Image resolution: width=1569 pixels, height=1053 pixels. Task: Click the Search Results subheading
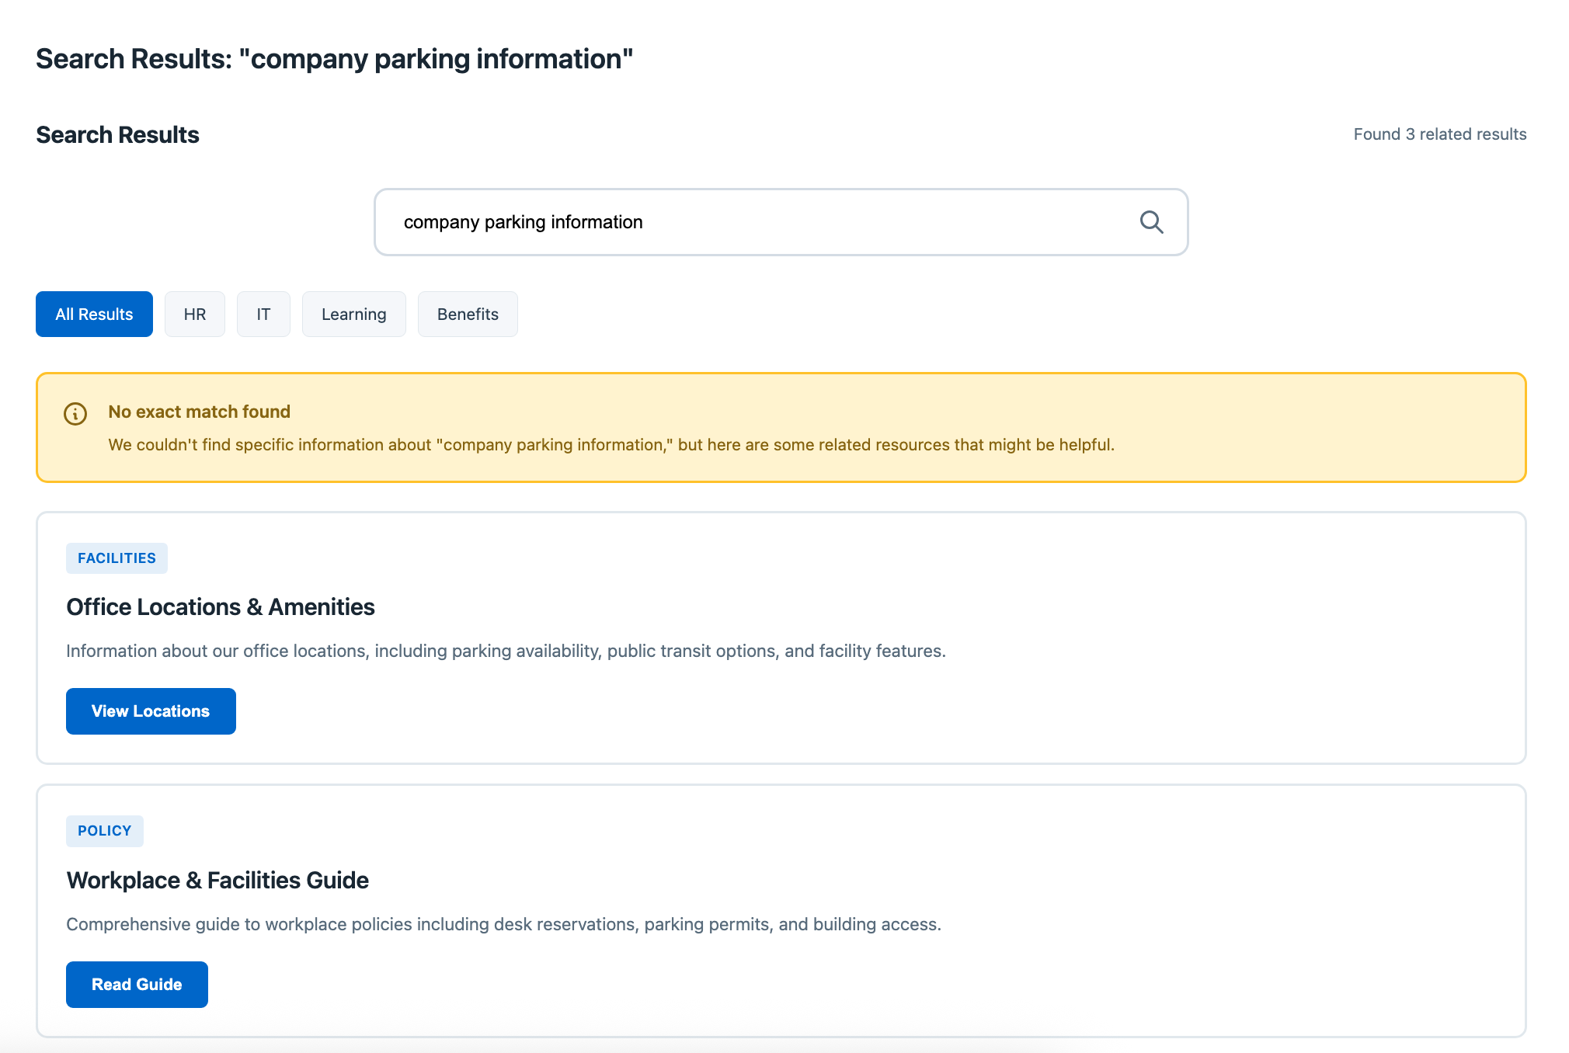(118, 135)
